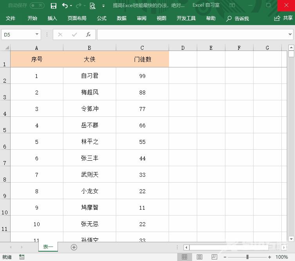Click the Undo arrow icon
The height and width of the screenshot is (261, 295).
click(x=65, y=6)
